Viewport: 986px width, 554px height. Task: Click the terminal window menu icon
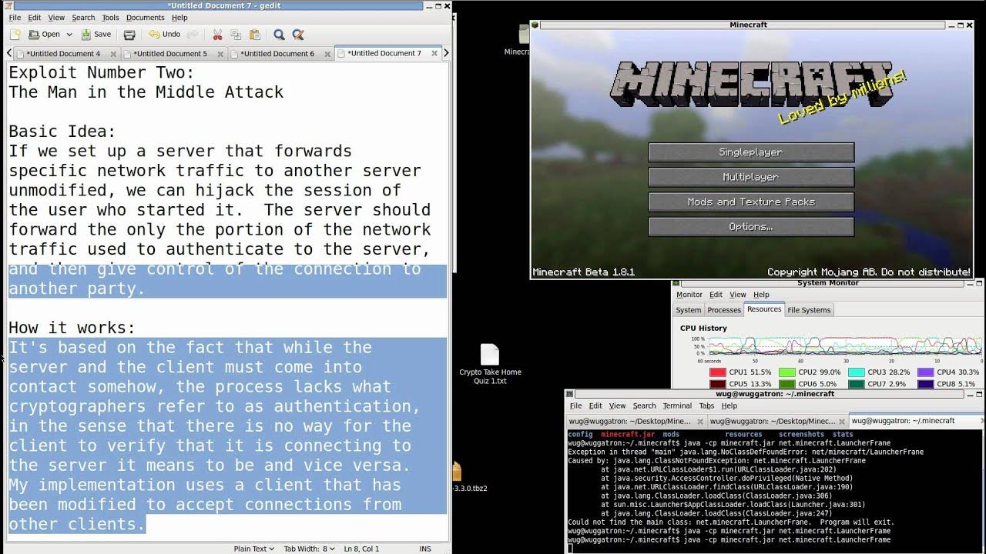[x=571, y=394]
